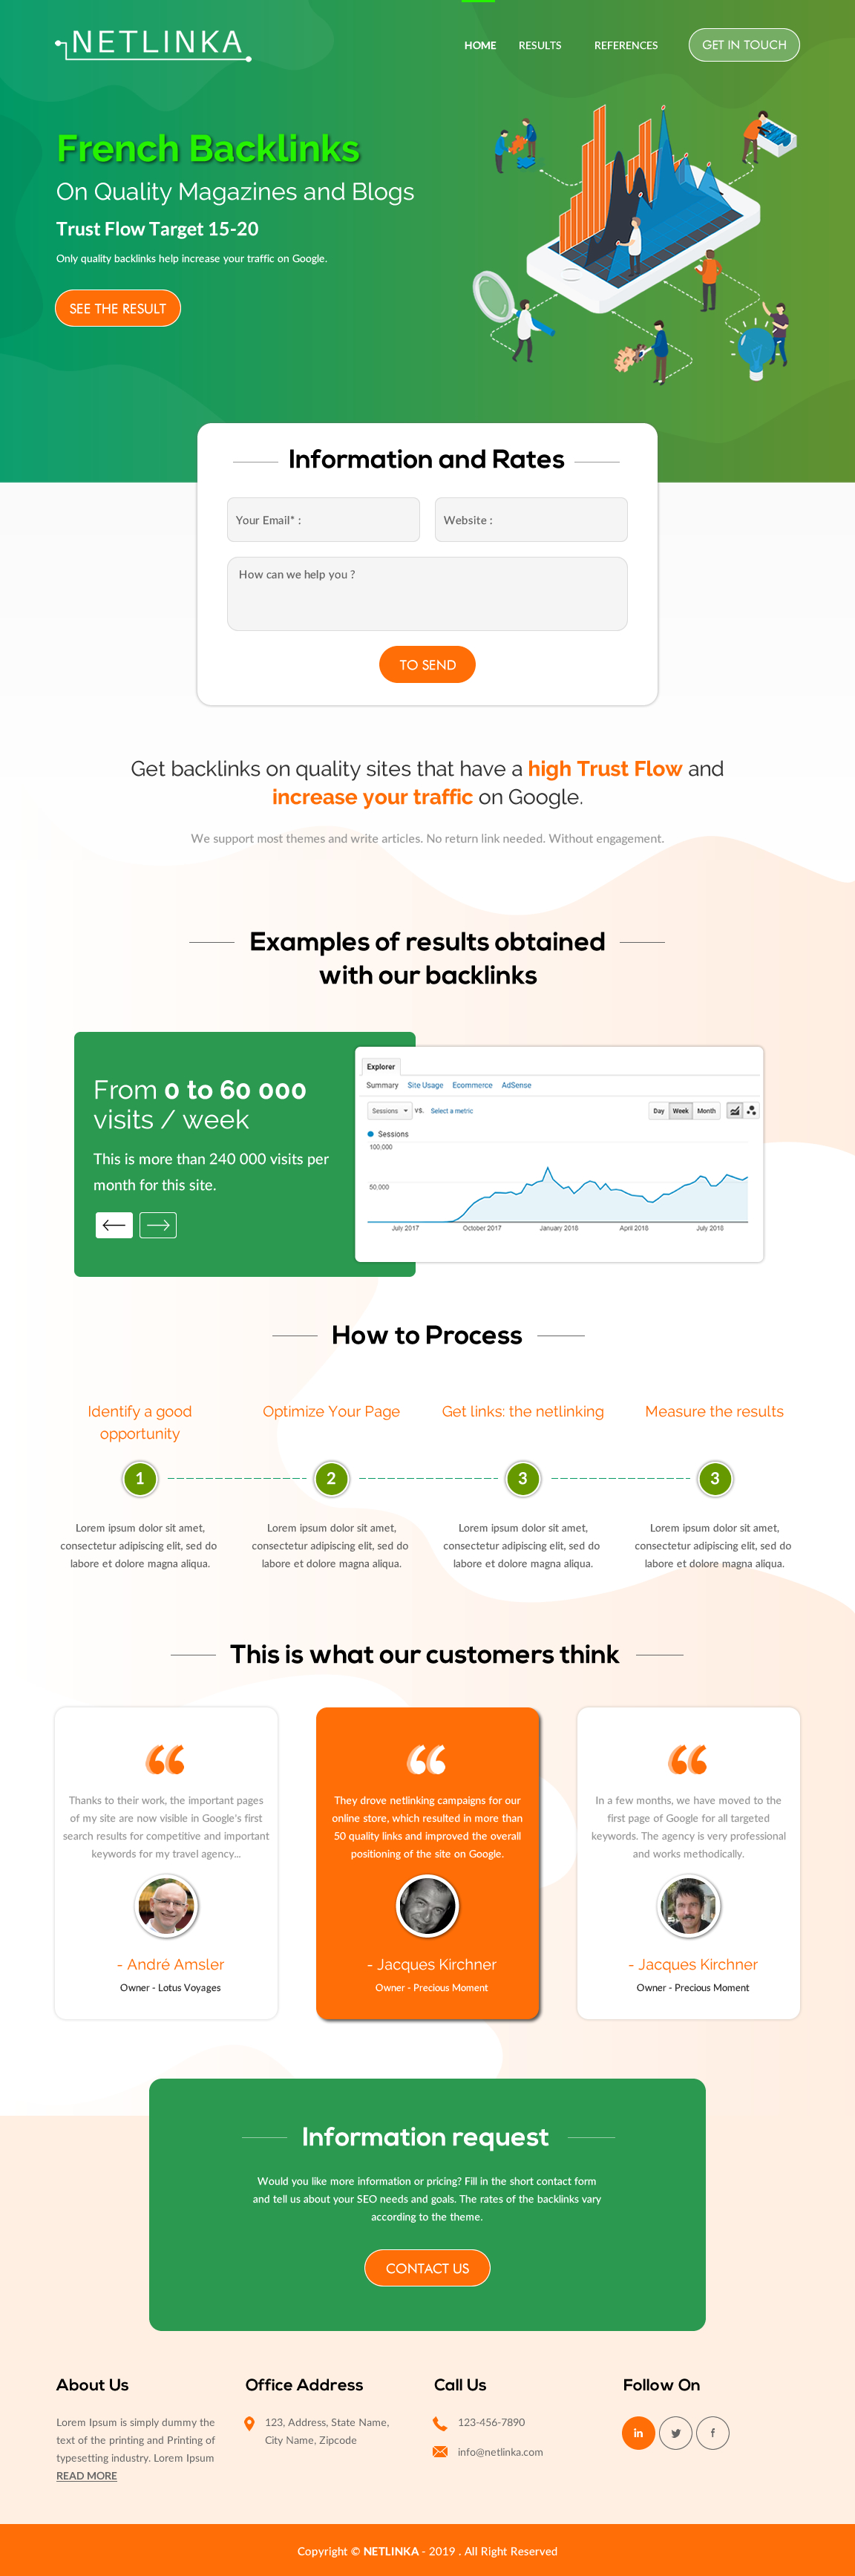Image resolution: width=855 pixels, height=2576 pixels.
Task: Open the Facebook social icon
Action: coord(713,2433)
